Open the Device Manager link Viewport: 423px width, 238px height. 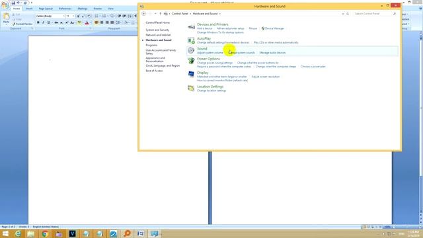(274, 28)
